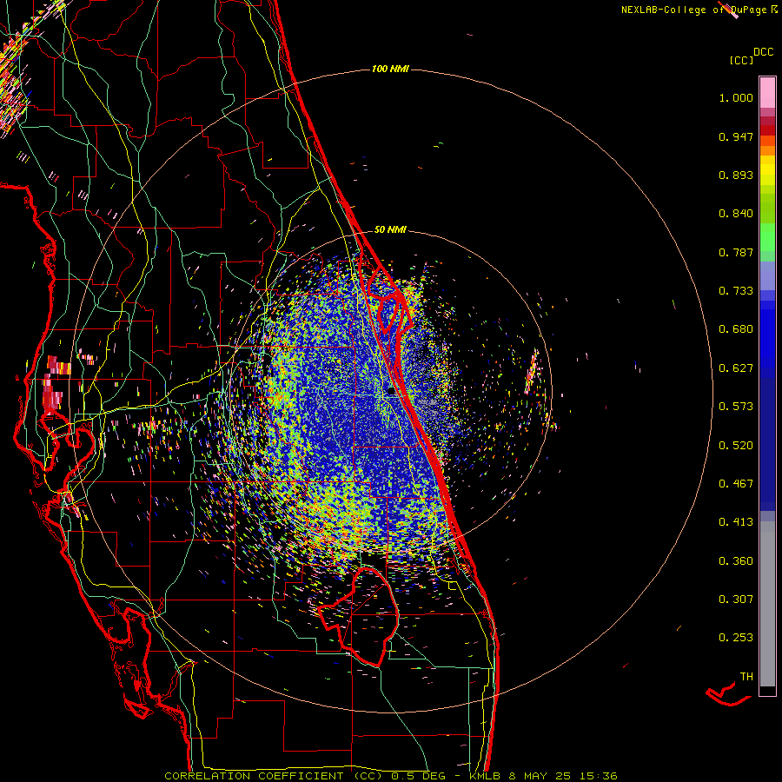This screenshot has width=782, height=782.
Task: Click the bright green colorbar segment
Action: (767, 237)
